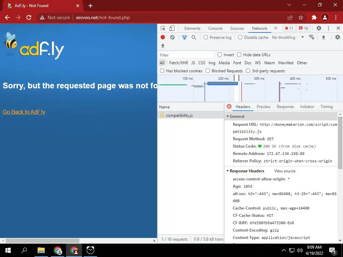The image size is (343, 257).
Task: Click the page horizontal scrollbar thumb
Action: point(43,241)
